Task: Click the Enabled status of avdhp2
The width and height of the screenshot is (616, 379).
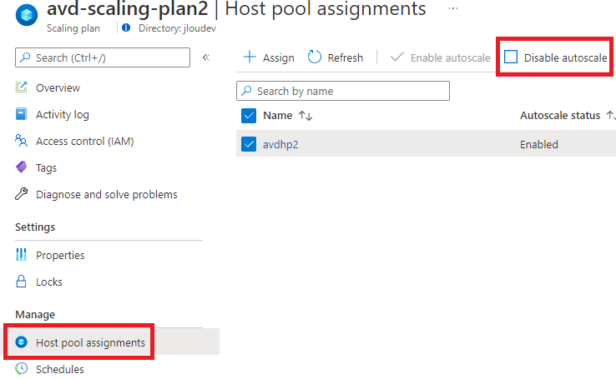Action: tap(539, 145)
